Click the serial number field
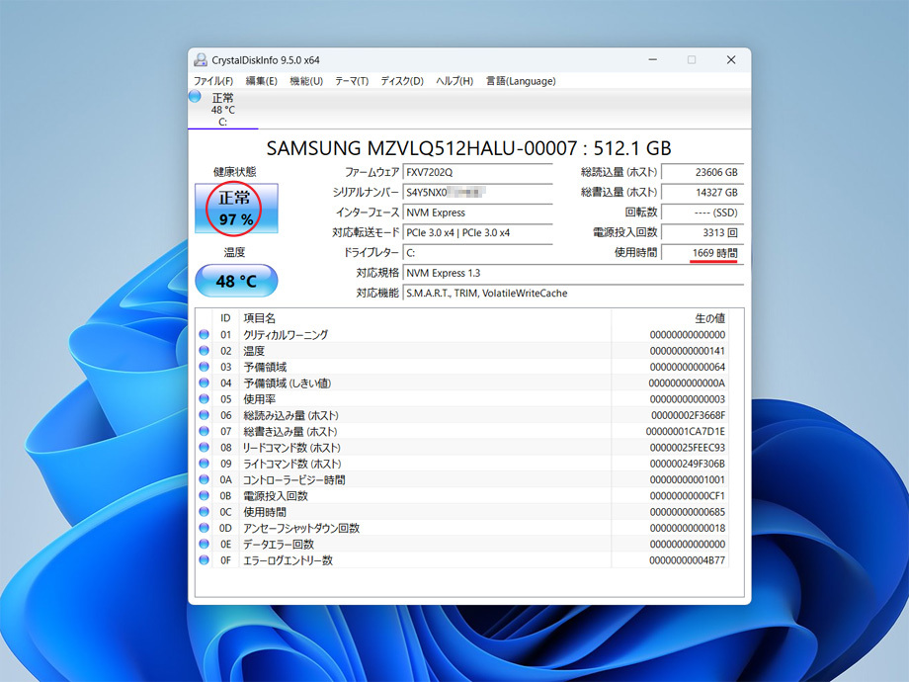Screen dimensions: 909x682 [477, 193]
